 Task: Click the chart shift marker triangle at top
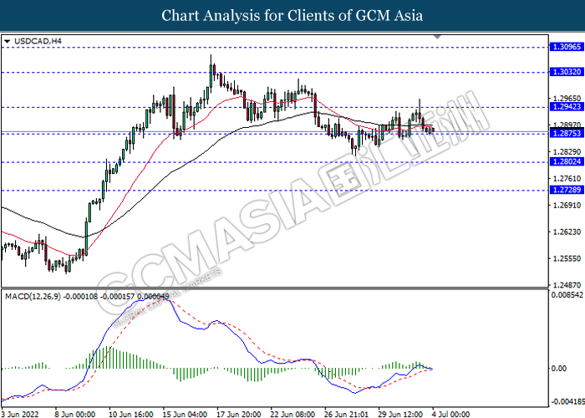pyautogui.click(x=438, y=37)
